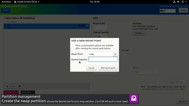
Task: Click Update Settings button
Action: pyautogui.click(x=176, y=82)
